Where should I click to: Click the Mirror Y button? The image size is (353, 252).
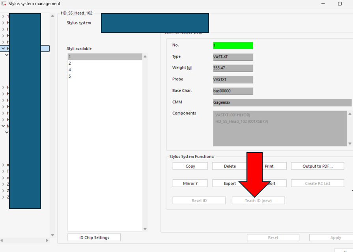(x=190, y=183)
